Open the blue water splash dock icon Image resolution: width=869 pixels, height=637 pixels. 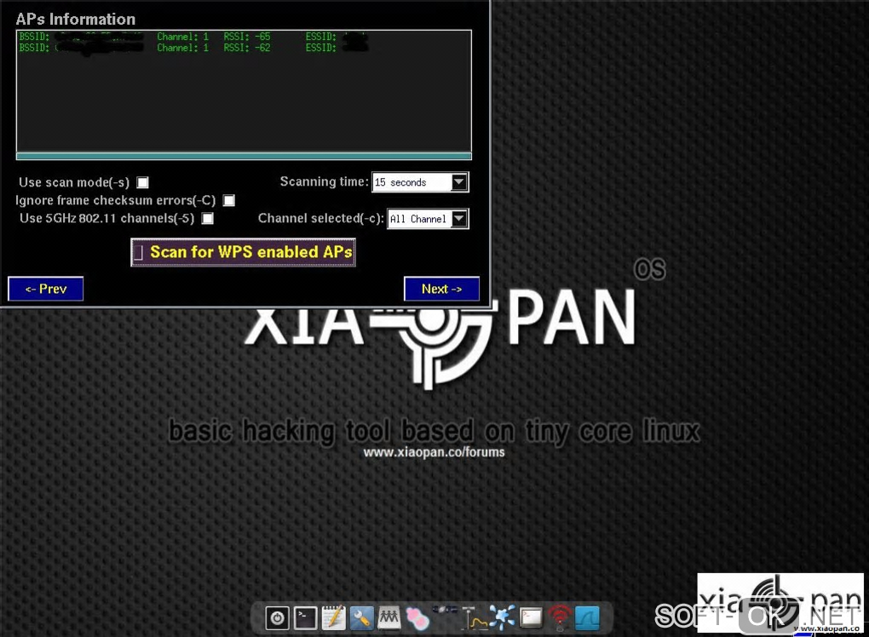pos(502,617)
